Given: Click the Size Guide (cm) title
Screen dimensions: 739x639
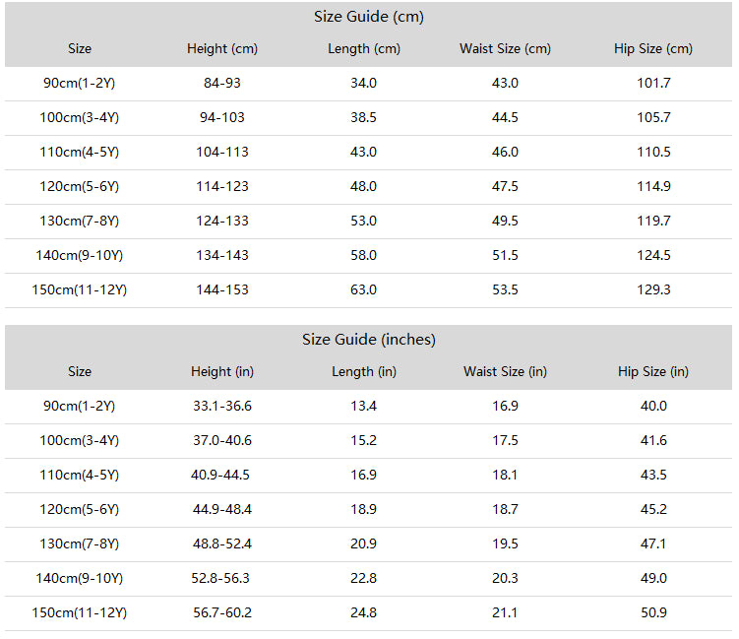Looking at the screenshot, I should [369, 17].
